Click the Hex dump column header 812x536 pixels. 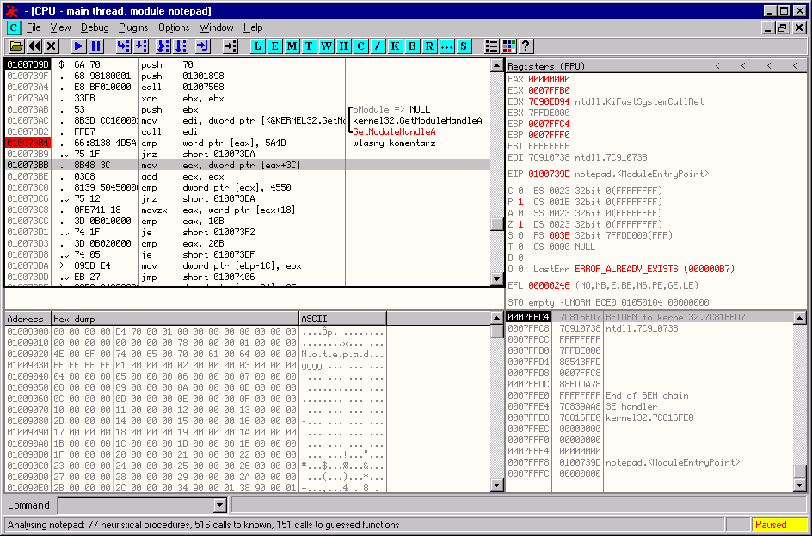pos(175,319)
